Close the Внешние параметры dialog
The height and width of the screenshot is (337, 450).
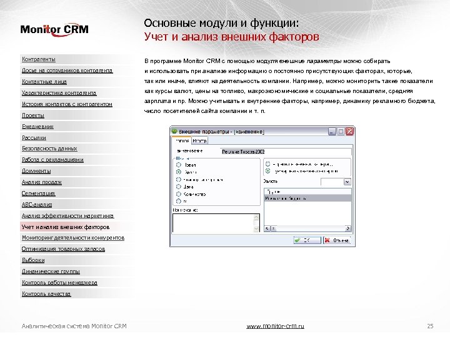click(x=349, y=132)
